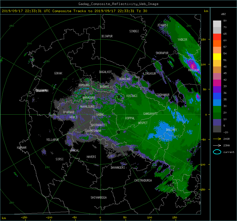Viewport: 237px width, 221px height.
Task: Click the white 23MN arrow legend icon
Action: tap(217, 145)
